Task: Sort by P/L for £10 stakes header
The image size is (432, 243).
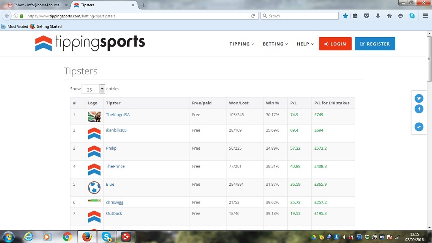Action: [333, 103]
